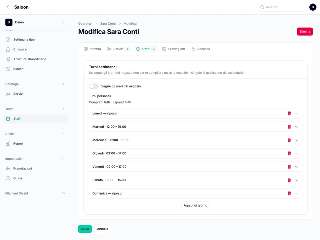Collapse the Catalogo sidebar group
320x240 pixels.
63,84
